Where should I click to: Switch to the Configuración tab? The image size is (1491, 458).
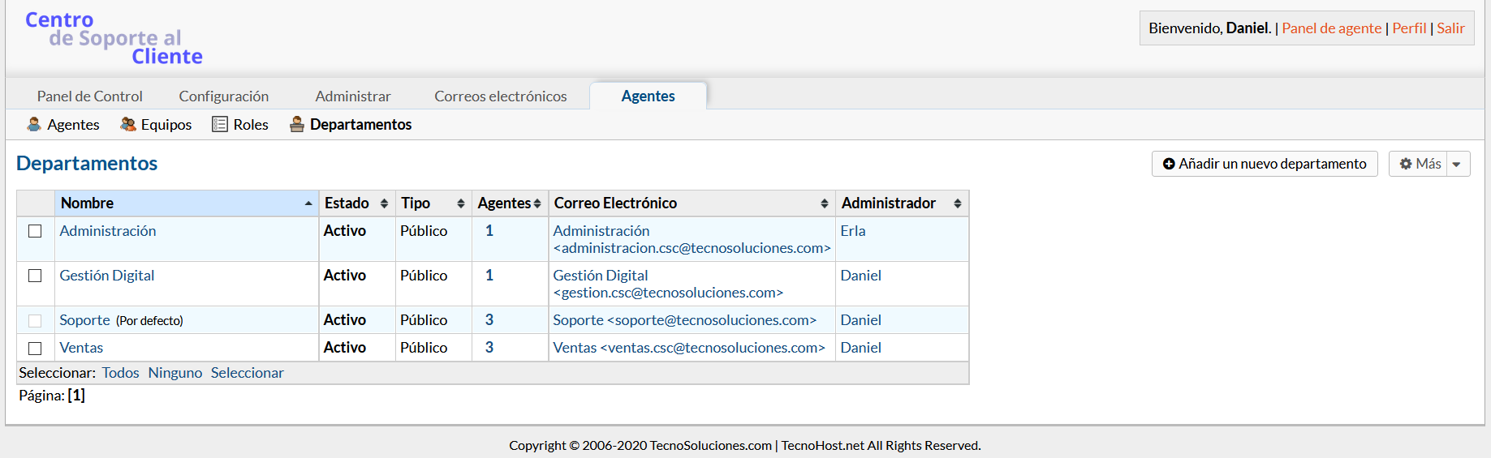coord(224,96)
